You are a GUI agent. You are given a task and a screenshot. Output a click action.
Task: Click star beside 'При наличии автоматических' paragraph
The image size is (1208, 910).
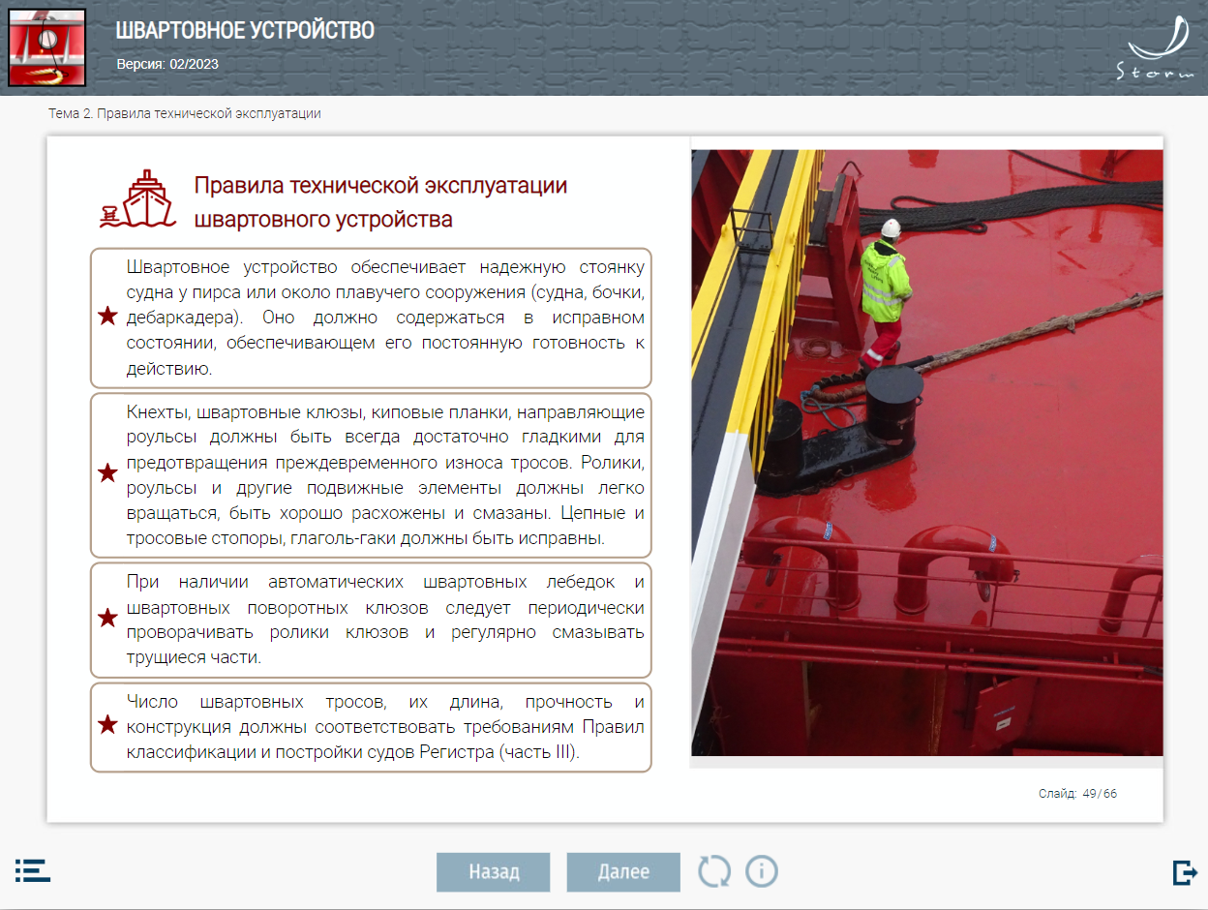[107, 619]
